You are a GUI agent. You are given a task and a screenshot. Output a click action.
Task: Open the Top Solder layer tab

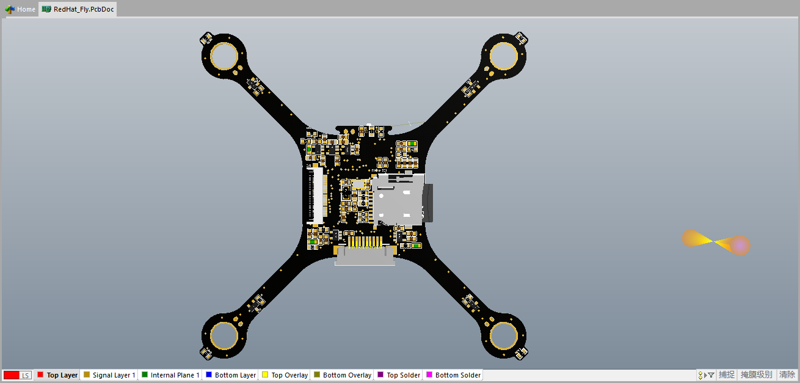pos(399,375)
